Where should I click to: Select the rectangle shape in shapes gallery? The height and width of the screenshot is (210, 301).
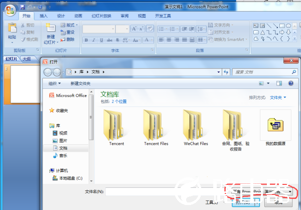[x=282, y=26]
